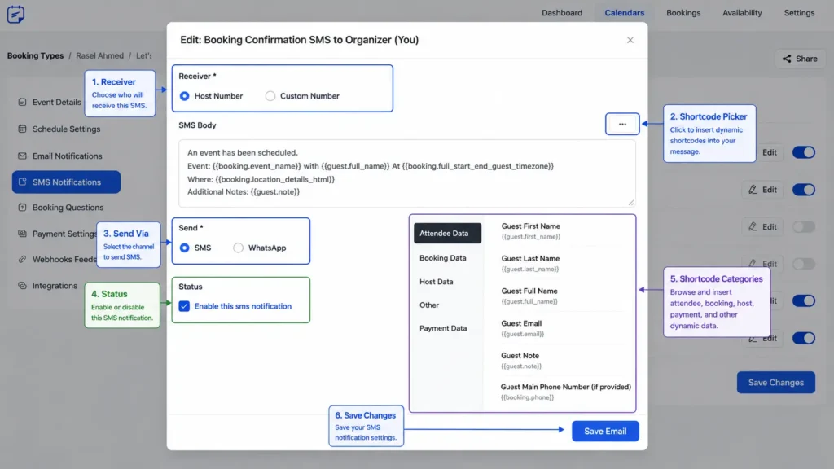The width and height of the screenshot is (834, 469).
Task: Click the app logo icon at top left
Action: [15, 14]
